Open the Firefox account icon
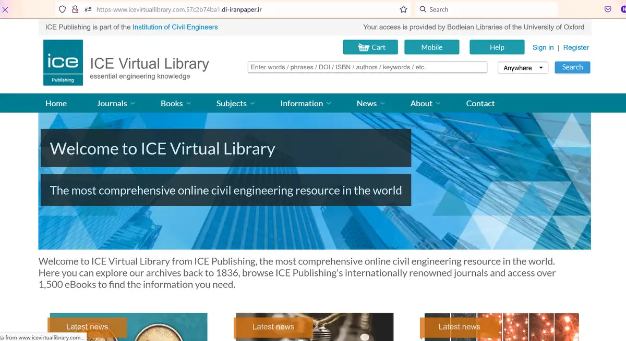Screen dimensions: 626x341 click(623, 9)
